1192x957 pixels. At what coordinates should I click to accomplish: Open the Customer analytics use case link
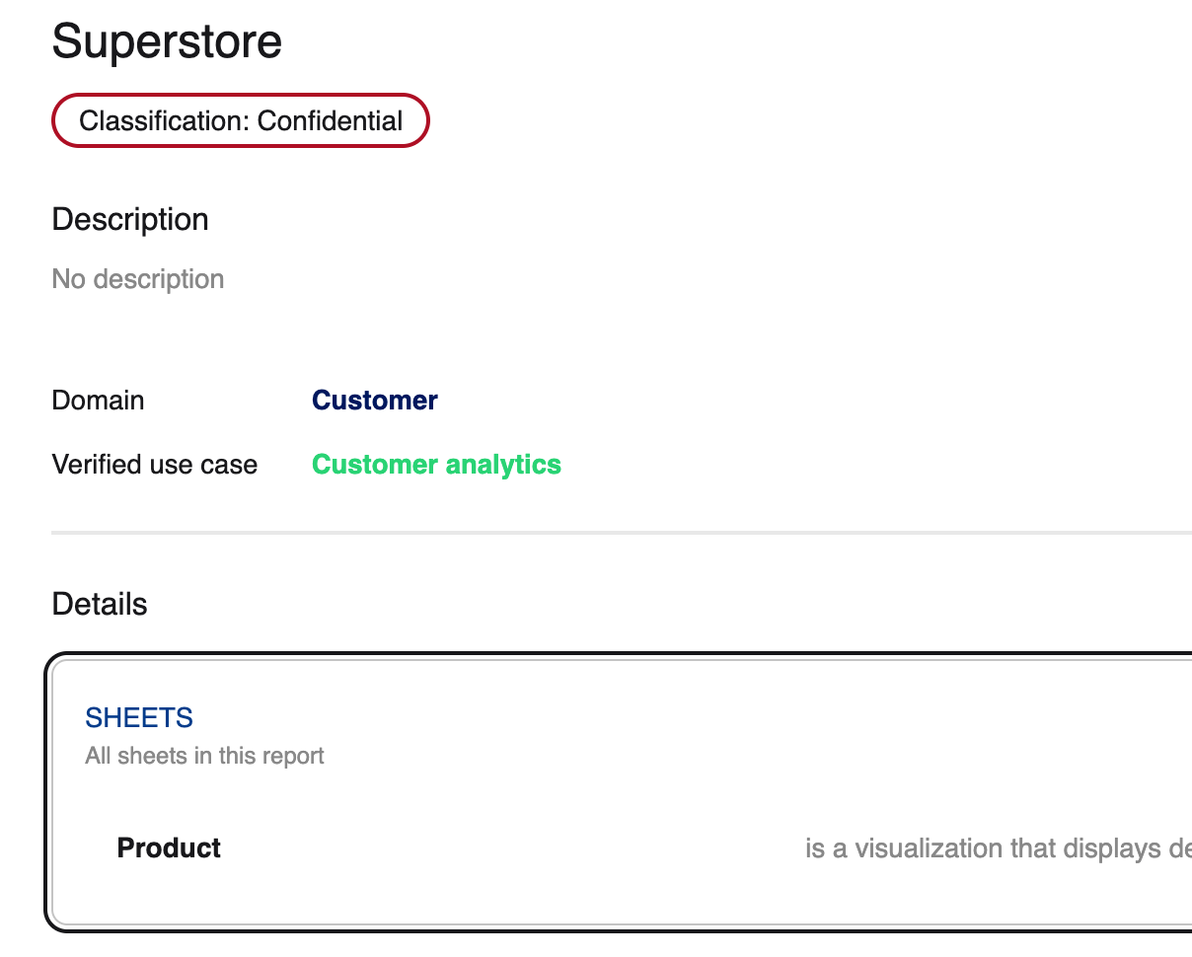click(436, 465)
